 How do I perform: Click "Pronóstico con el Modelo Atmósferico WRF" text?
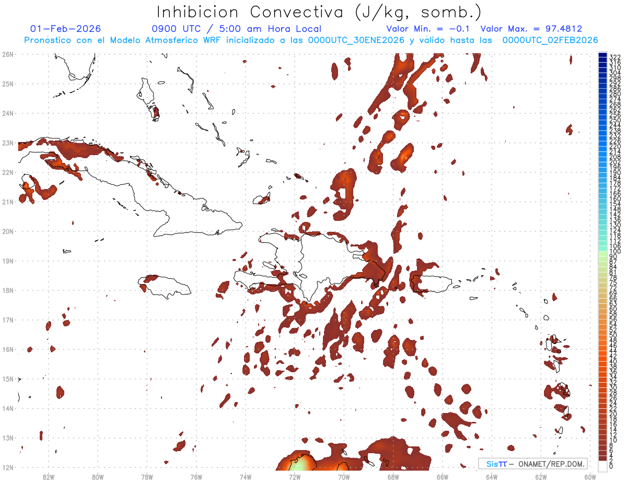coord(123,40)
